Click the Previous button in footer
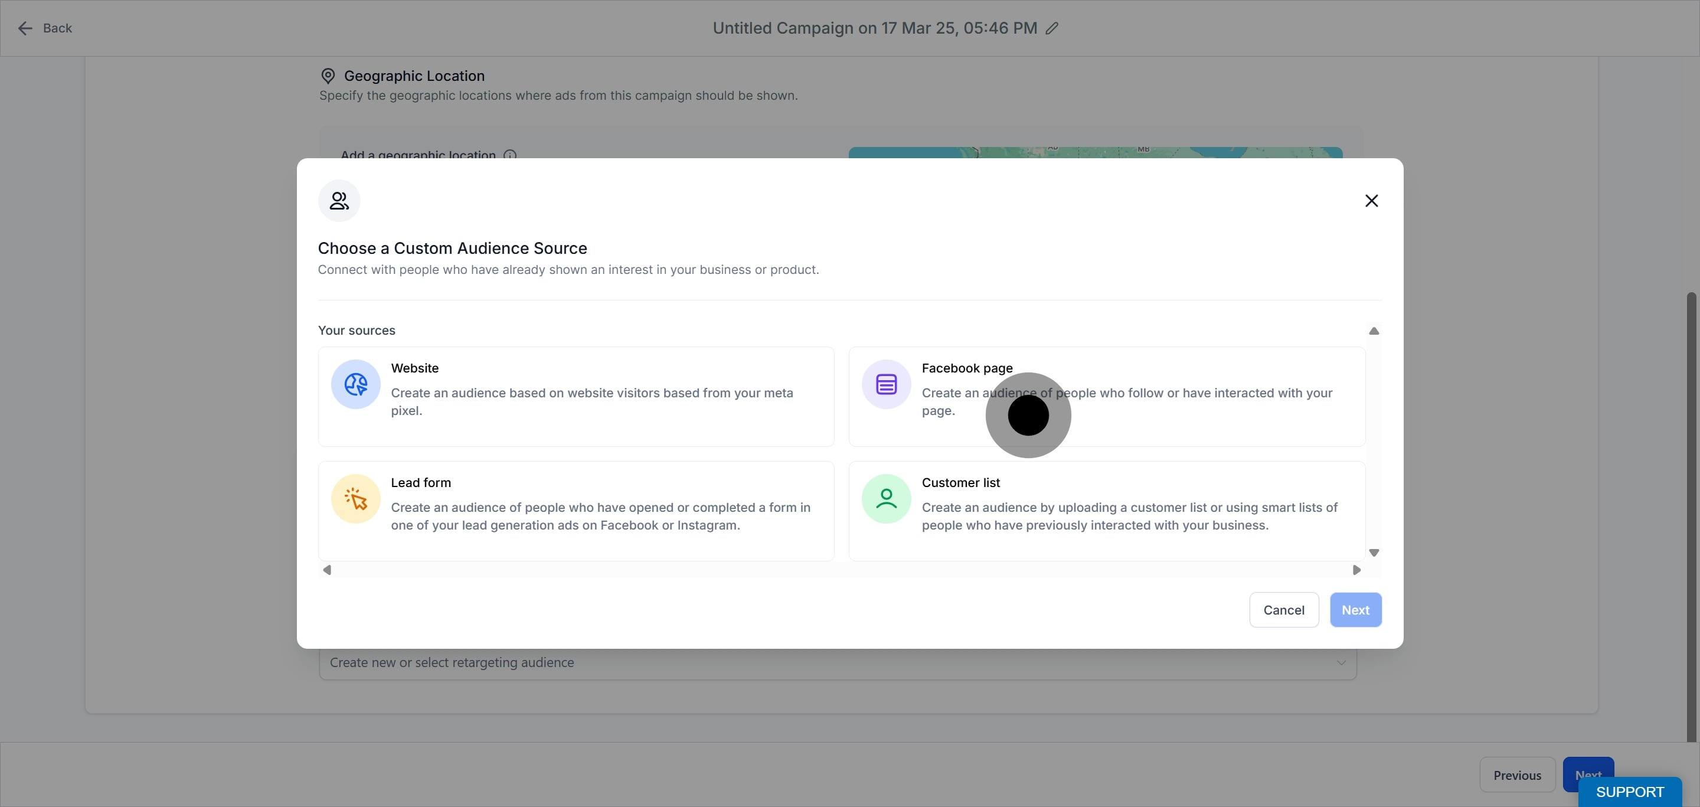The width and height of the screenshot is (1700, 807). click(1516, 775)
